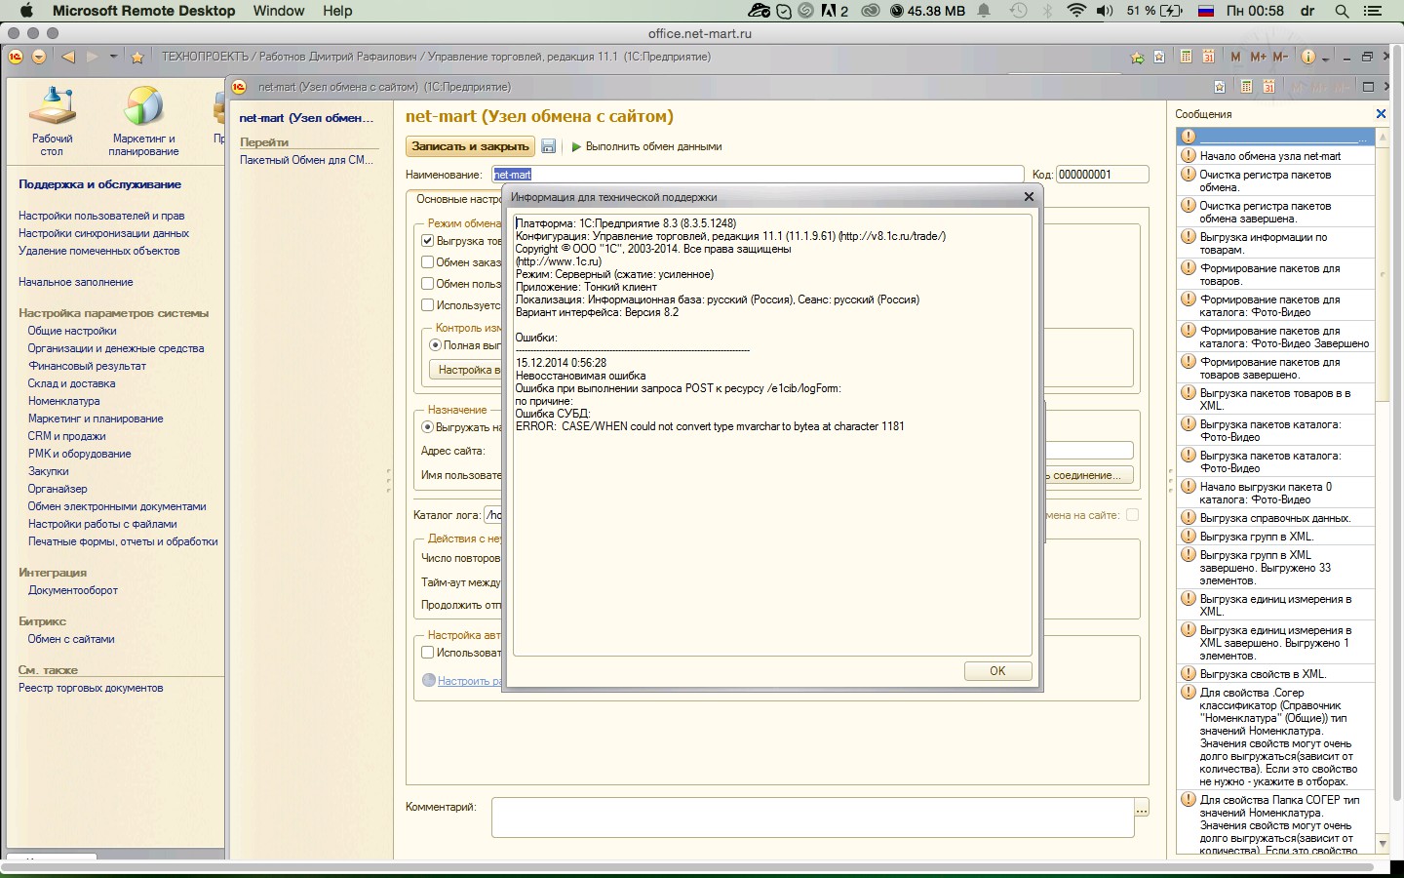This screenshot has height=878, width=1404.
Task: Click Записать и закрыть button
Action: click(x=470, y=146)
